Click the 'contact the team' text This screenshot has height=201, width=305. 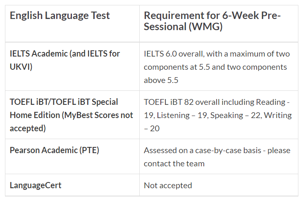point(174,164)
